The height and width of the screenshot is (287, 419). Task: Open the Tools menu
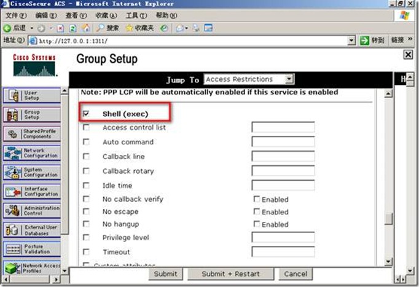click(x=136, y=15)
